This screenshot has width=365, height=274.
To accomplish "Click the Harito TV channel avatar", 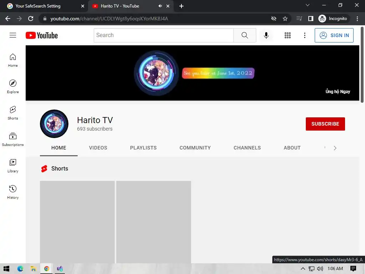I will pyautogui.click(x=54, y=124).
